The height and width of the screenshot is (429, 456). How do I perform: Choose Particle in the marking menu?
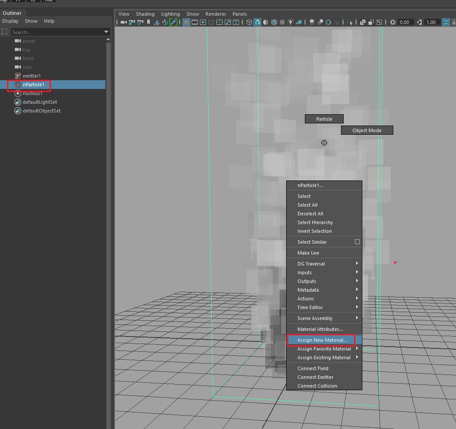(324, 119)
